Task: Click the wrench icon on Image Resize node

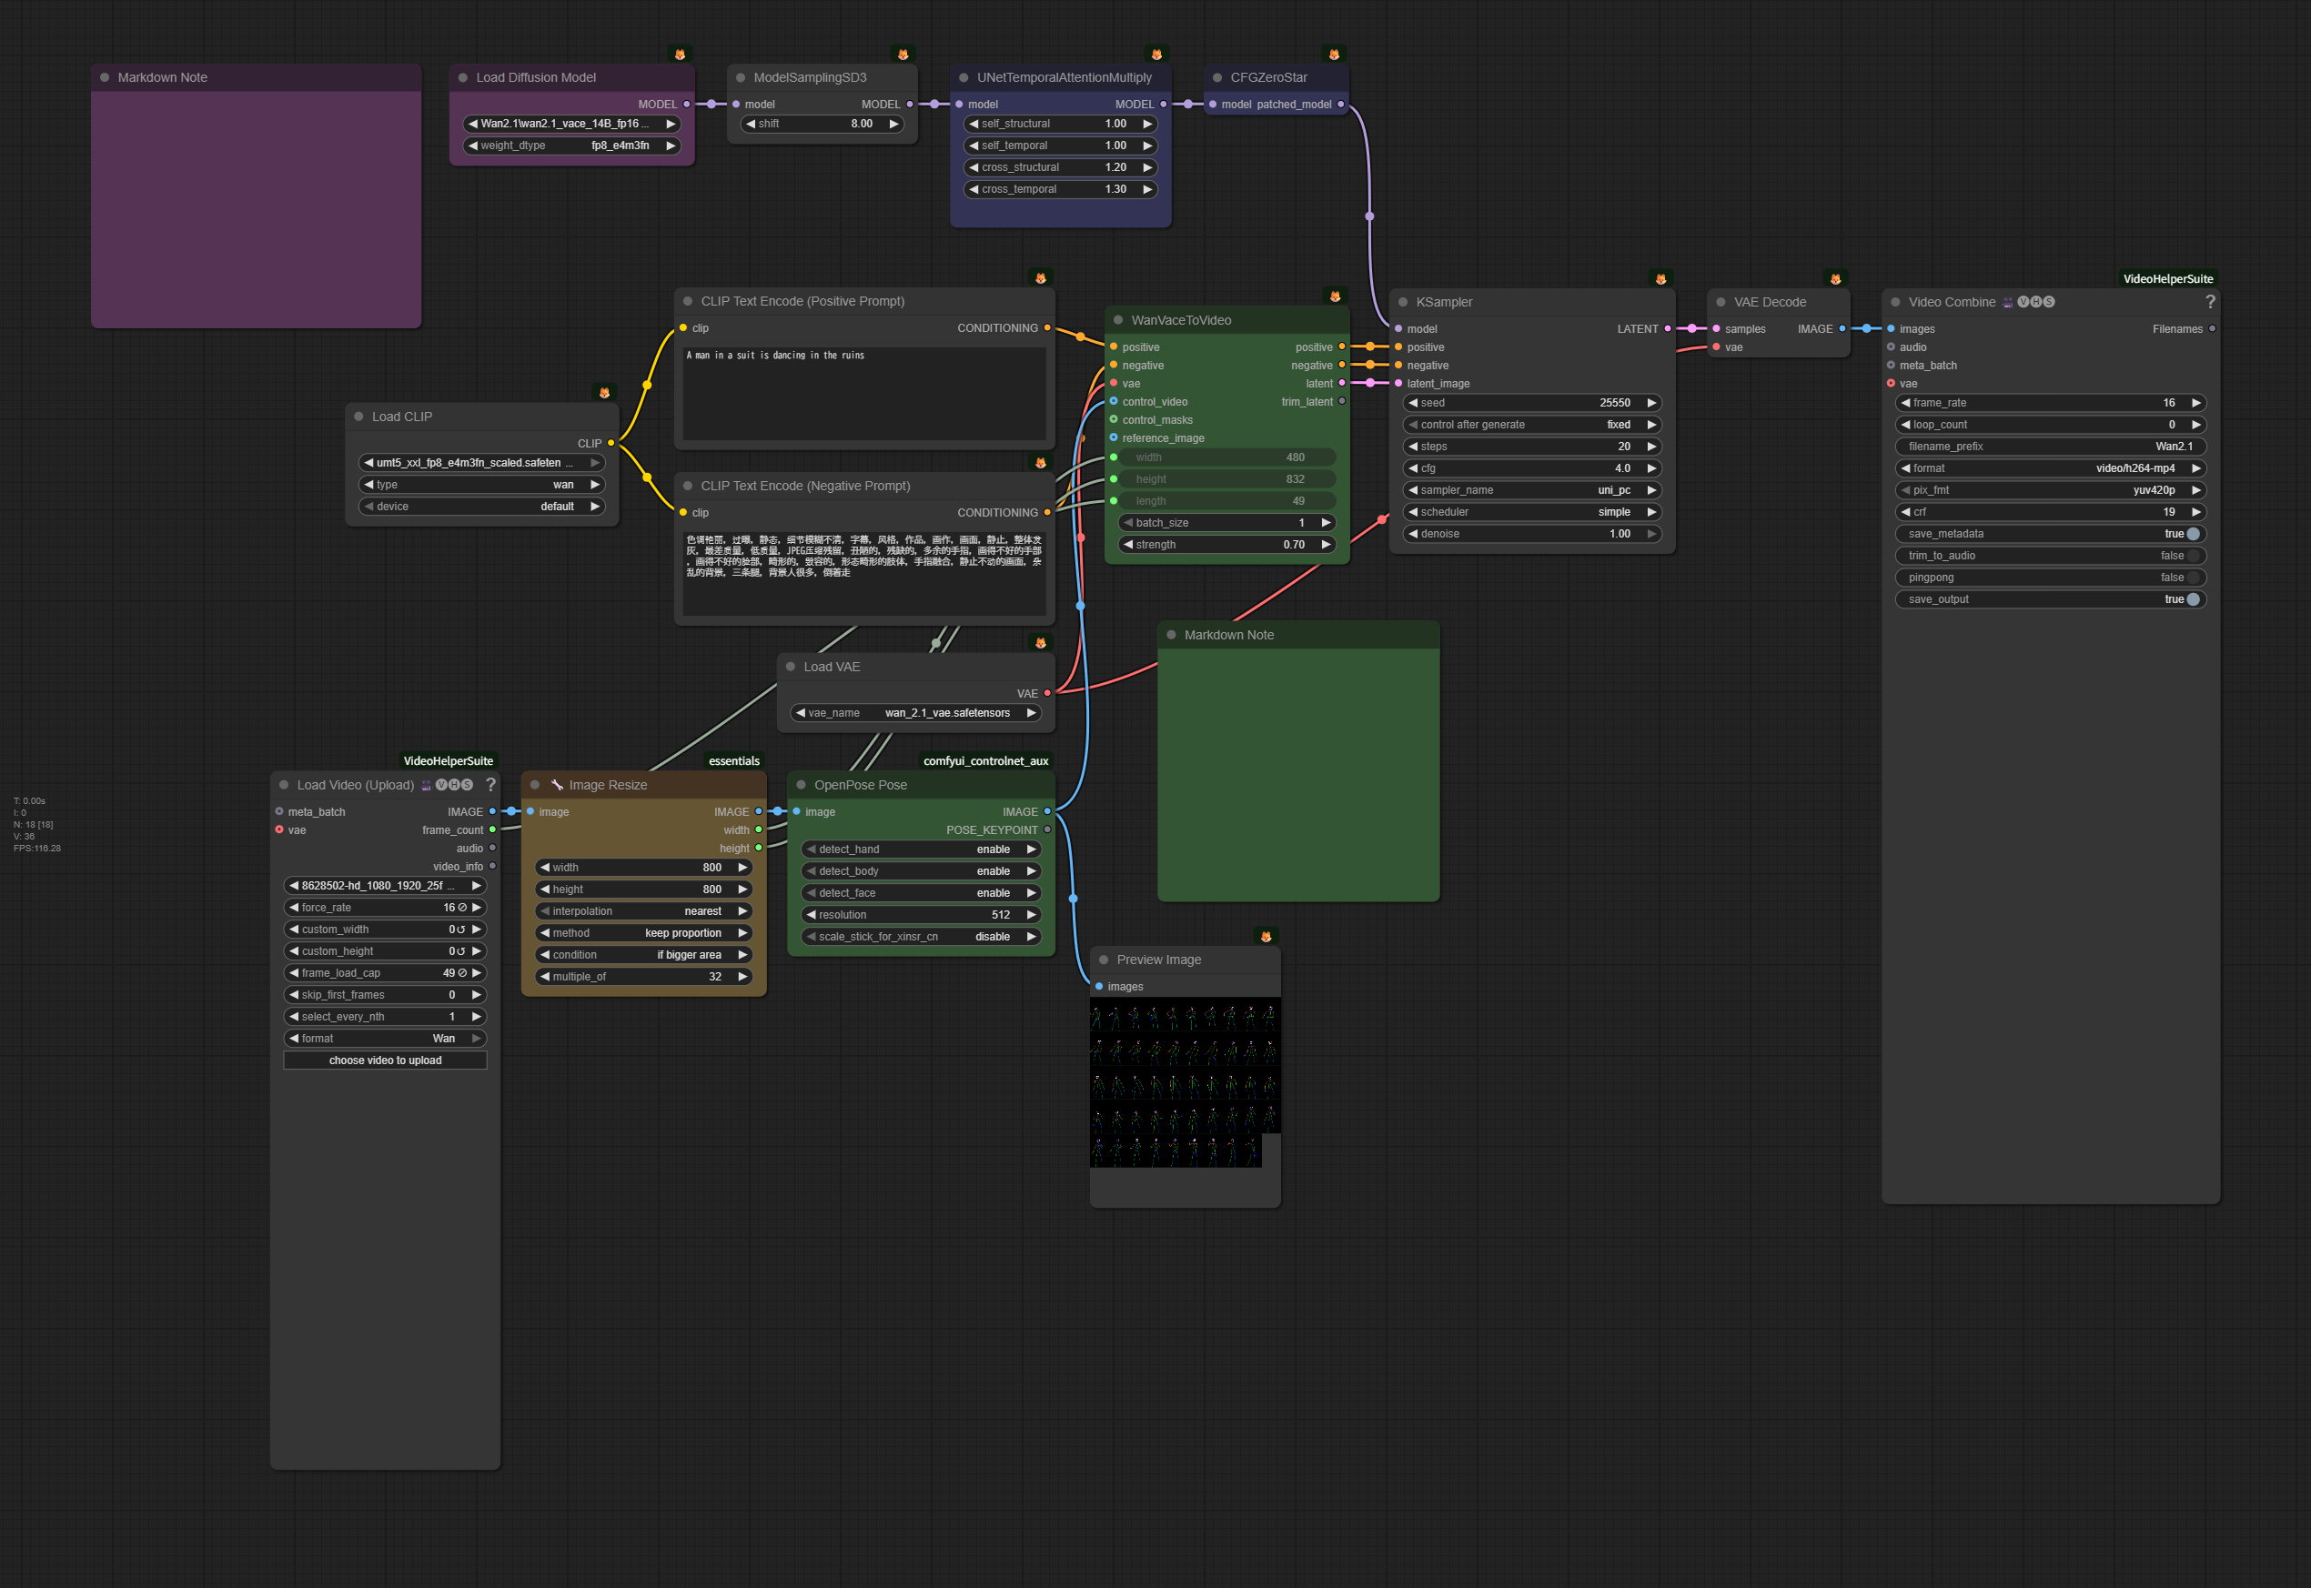Action: click(558, 785)
